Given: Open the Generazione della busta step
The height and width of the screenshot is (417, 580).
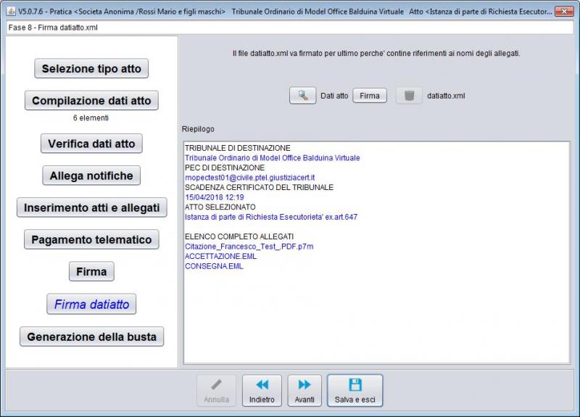Looking at the screenshot, I should [x=91, y=337].
